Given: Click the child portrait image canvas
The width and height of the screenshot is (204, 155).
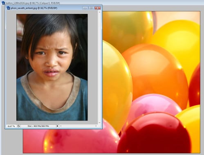Looking at the screenshot, I should click(x=52, y=67).
